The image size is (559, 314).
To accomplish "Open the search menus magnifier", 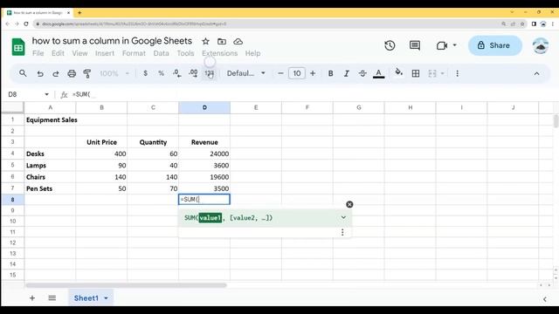I will click(23, 73).
